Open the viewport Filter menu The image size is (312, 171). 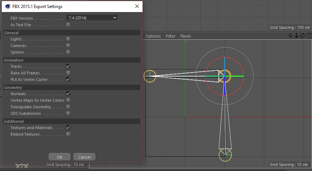point(171,36)
